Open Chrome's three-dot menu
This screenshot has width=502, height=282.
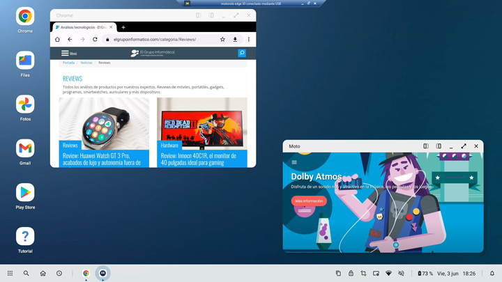249,39
